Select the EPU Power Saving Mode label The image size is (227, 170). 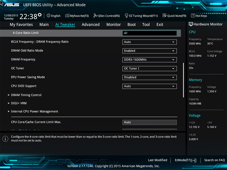tap(28, 77)
